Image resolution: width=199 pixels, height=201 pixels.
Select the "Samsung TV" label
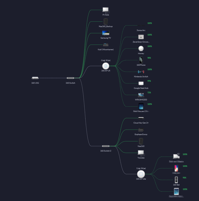click(x=106, y=38)
